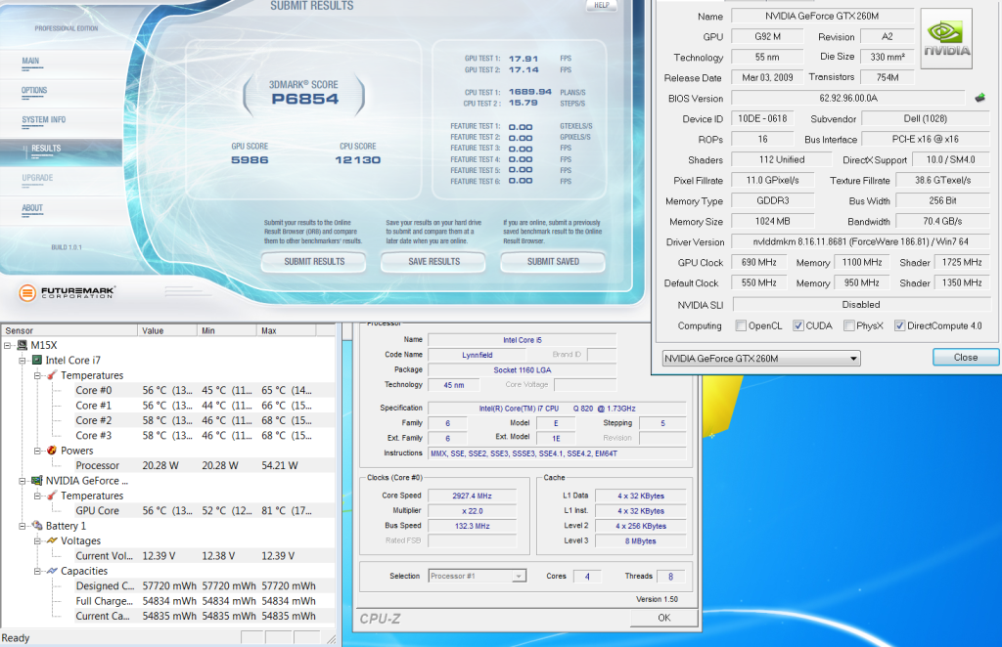The image size is (1002, 647).
Task: Click the sensor window resize grip
Action: tap(331, 639)
